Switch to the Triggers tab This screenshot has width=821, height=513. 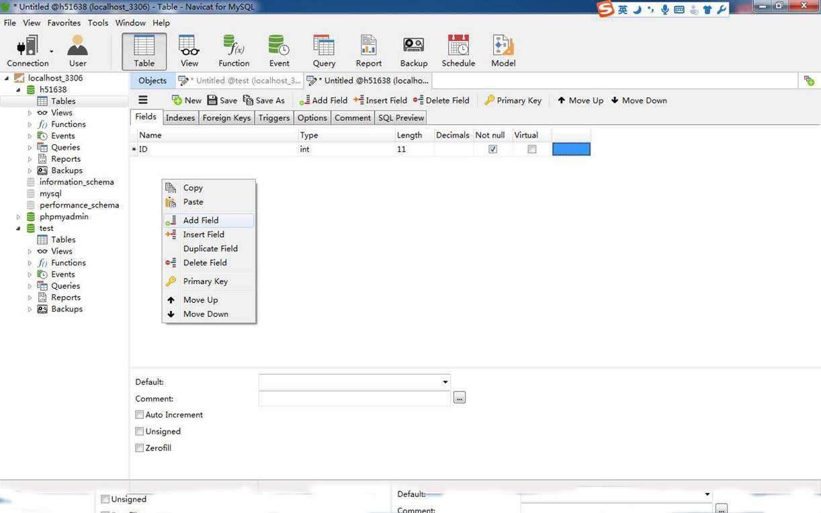tap(274, 118)
